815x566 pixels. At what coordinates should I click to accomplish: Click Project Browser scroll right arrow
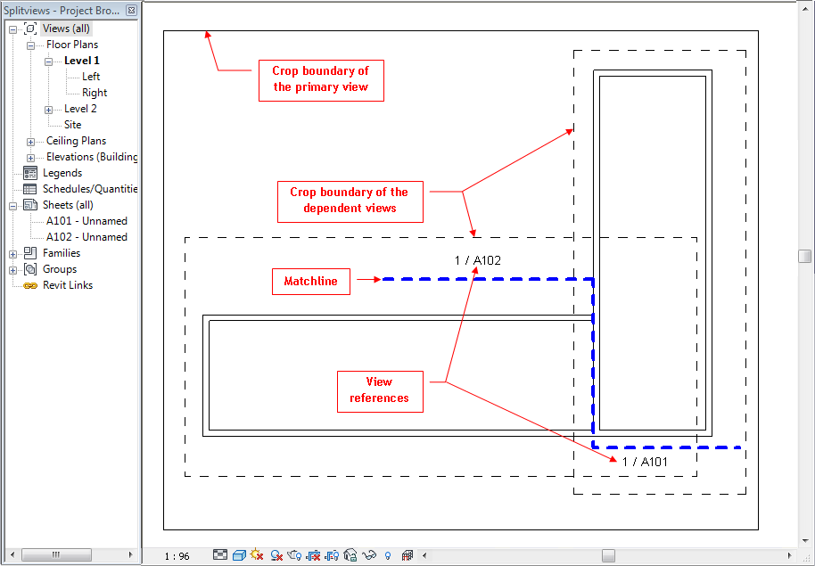click(x=130, y=555)
